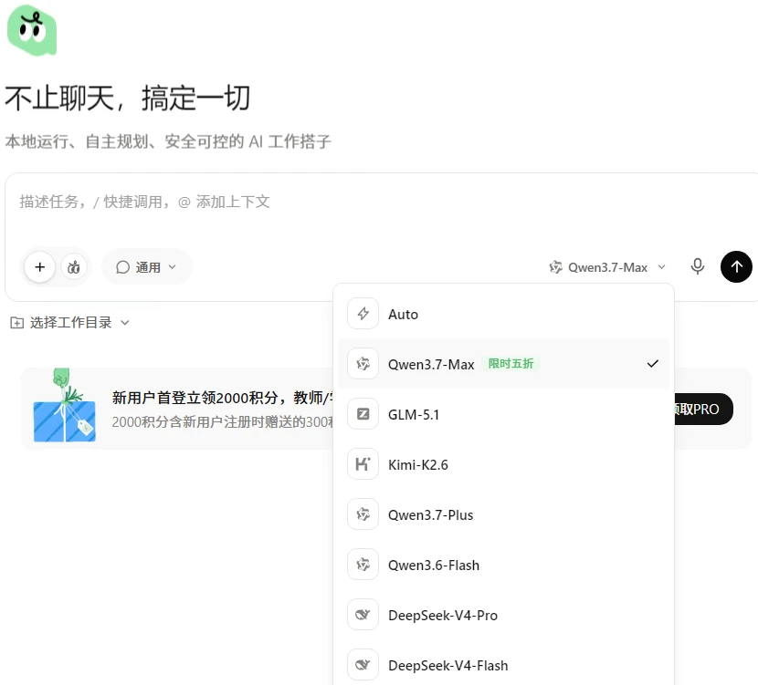The image size is (758, 685).
Task: Click the 不止聊天，搞定一切 heading
Action: click(x=127, y=99)
